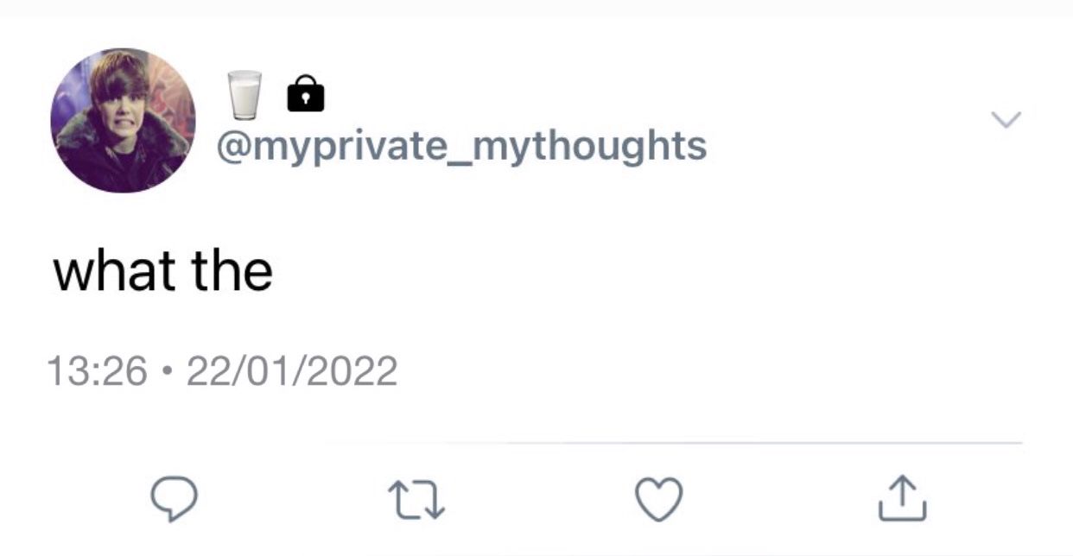Tap the retweet arrows icon
Viewport: 1073px width, 556px height.
tap(417, 500)
